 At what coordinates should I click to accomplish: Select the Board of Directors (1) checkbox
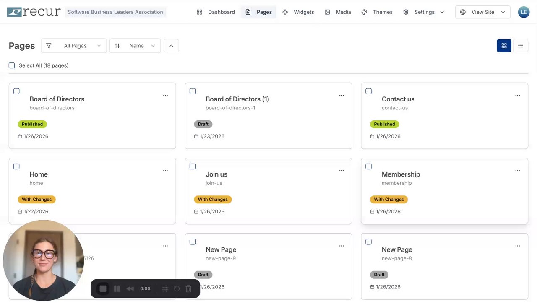pyautogui.click(x=193, y=91)
